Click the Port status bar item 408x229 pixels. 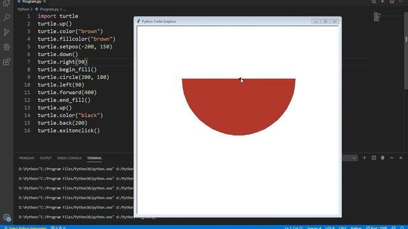click(x=377, y=228)
